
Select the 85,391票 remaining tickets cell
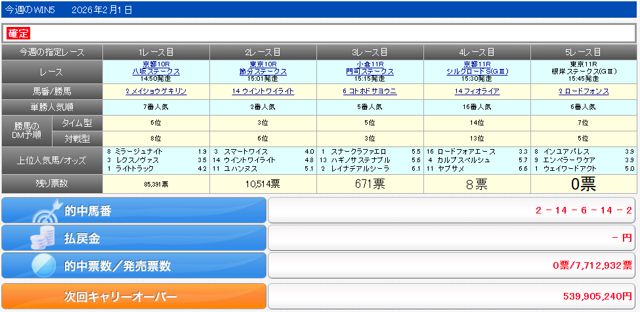(x=156, y=184)
